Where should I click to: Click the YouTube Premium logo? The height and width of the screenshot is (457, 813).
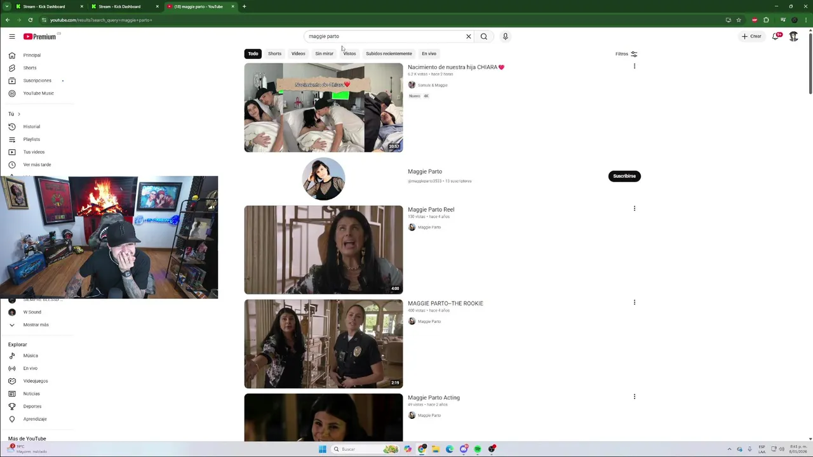point(40,36)
